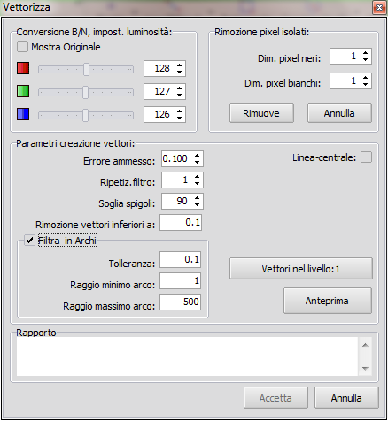Click Annulla in pixel removal group
Screen dimensions: 388x421
point(339,113)
